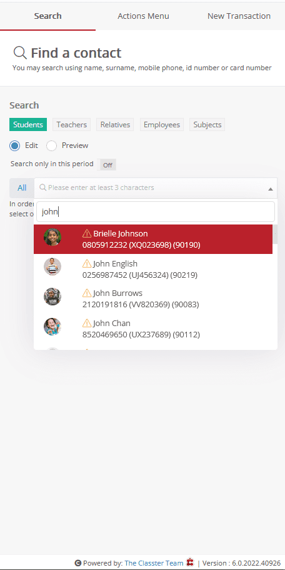
Task: Open The Classter Team link
Action: (154, 563)
